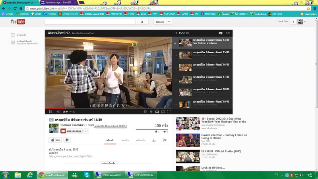
Task: Open the Chrome menu button
Action: 315,8
